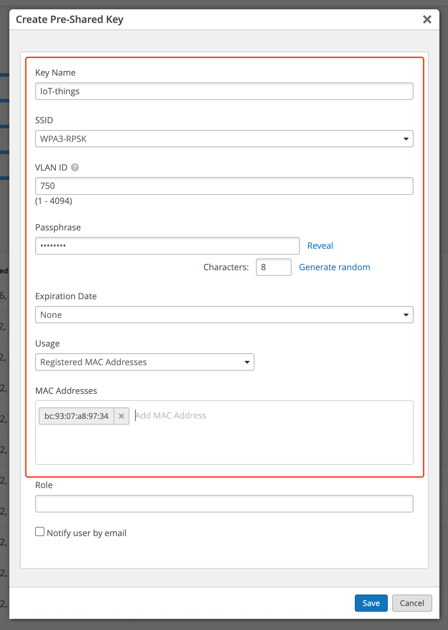
Task: Open the Usage dropdown menu
Action: pyautogui.click(x=144, y=362)
